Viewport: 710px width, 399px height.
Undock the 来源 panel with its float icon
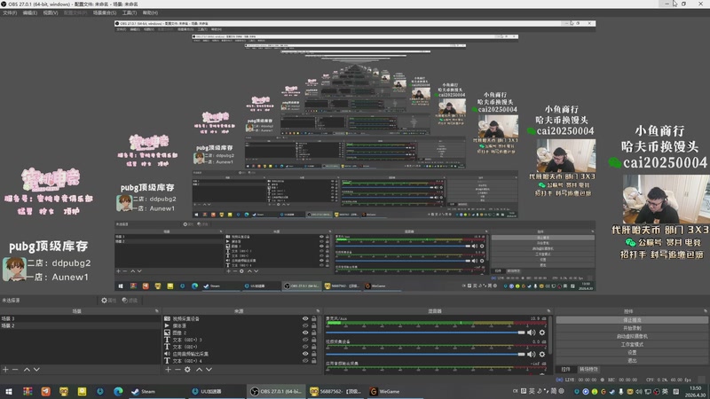(318, 311)
